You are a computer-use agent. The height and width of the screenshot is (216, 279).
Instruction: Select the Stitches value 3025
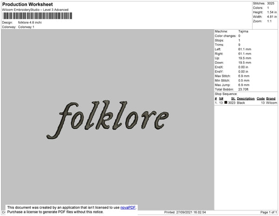pyautogui.click(x=271, y=3)
